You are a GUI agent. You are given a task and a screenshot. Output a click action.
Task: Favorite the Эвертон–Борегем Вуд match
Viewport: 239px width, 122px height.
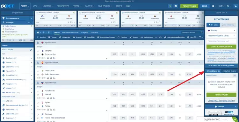coord(38,54)
